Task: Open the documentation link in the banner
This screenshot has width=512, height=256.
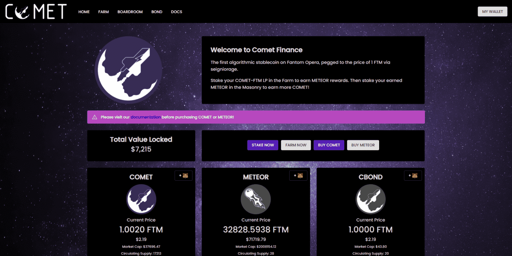Action: click(145, 117)
